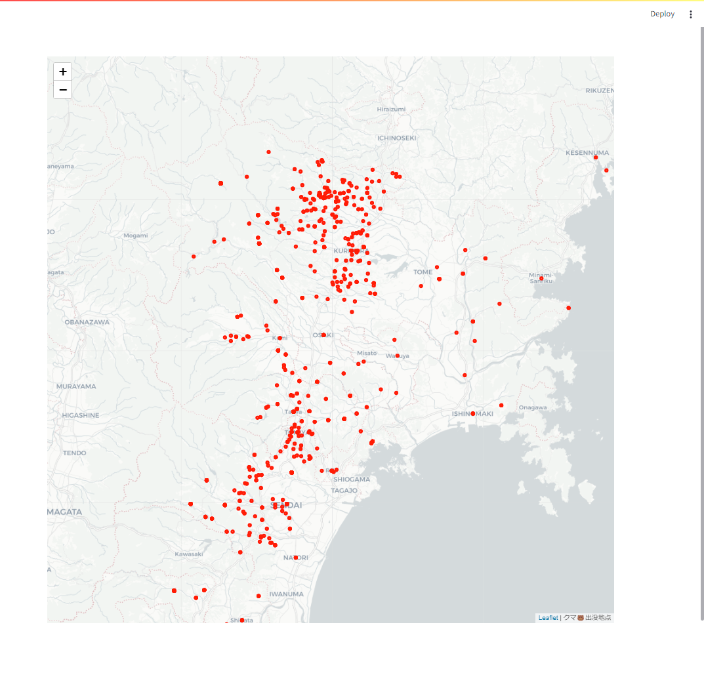The height and width of the screenshot is (675, 704).
Task: Select the red marker left of IWANUMA
Action: [x=259, y=596]
